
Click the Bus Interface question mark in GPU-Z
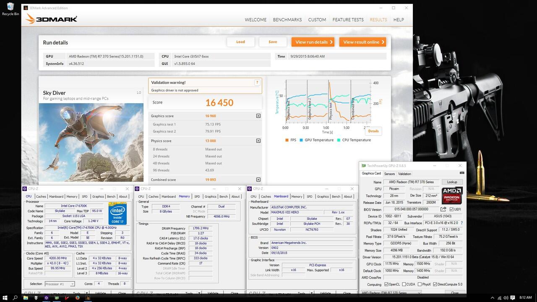coord(462,223)
